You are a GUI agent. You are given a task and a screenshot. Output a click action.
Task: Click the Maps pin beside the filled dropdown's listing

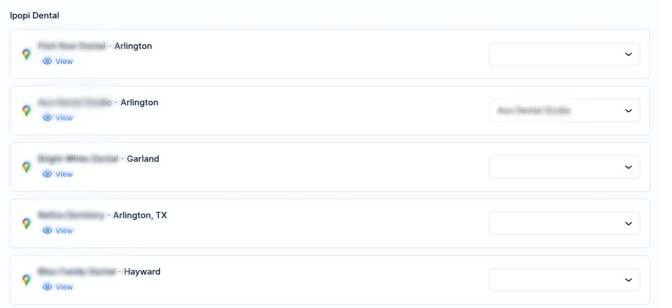(x=26, y=111)
